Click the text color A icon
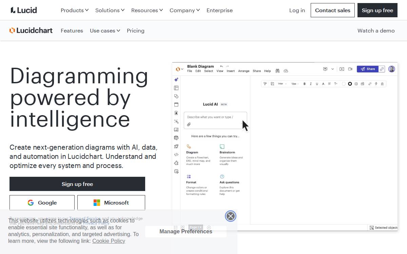The height and width of the screenshot is (254, 407). click(x=323, y=84)
